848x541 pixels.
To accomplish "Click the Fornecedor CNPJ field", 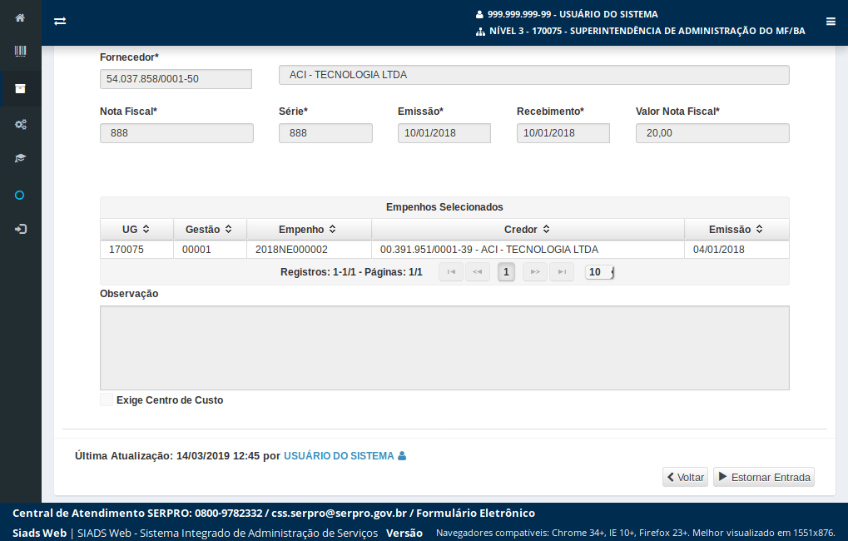I will [176, 79].
